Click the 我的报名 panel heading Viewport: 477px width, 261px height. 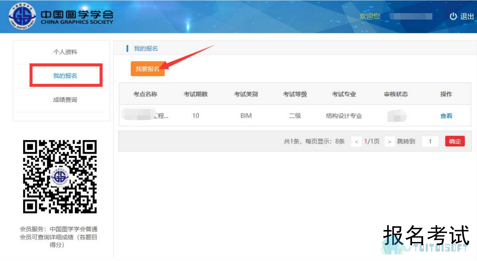tap(146, 49)
